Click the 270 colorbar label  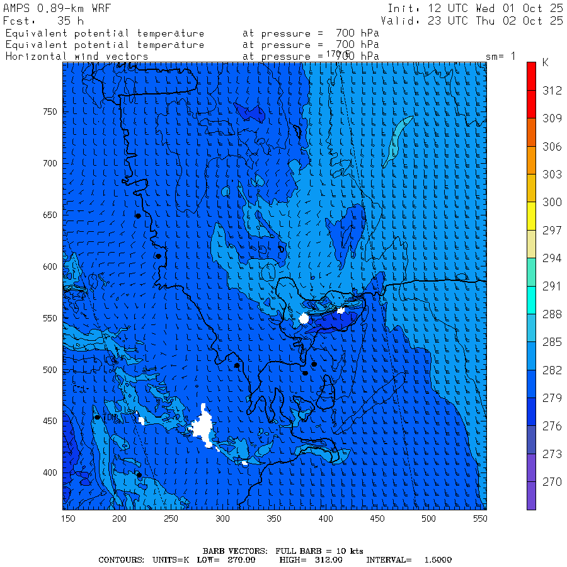pos(552,482)
